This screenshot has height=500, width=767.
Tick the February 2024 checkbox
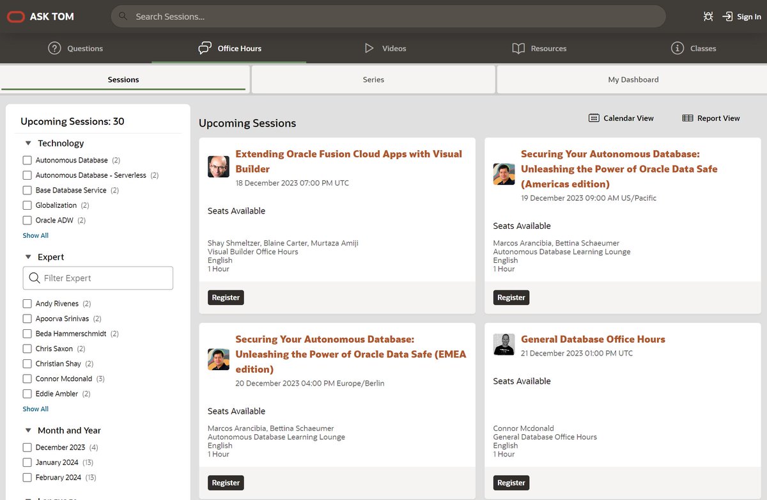(27, 478)
